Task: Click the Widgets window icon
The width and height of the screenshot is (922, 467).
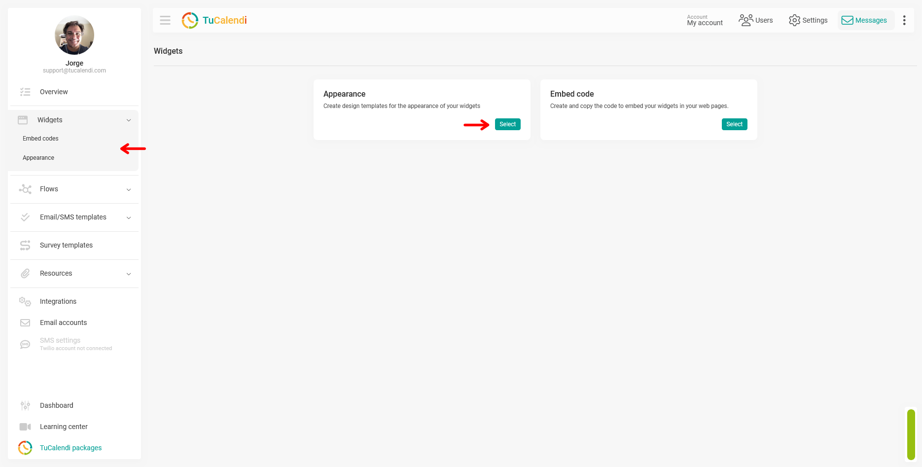Action: [23, 120]
